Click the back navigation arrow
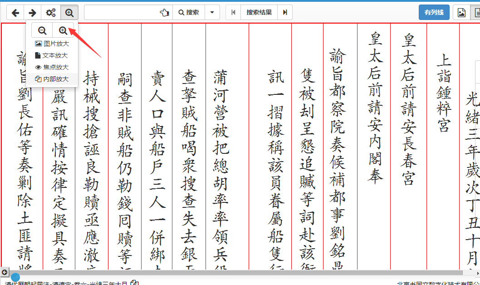Screen dimensions: 480x285 click(x=15, y=12)
